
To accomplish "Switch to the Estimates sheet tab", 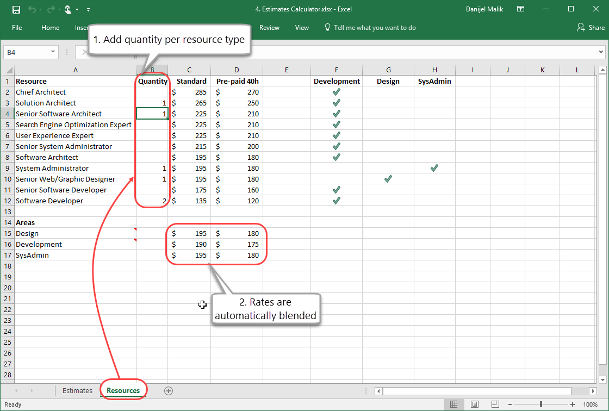I will (x=77, y=390).
